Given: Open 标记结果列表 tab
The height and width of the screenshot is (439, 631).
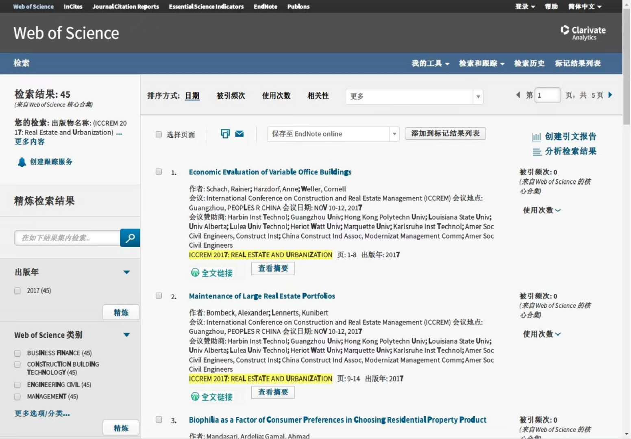Looking at the screenshot, I should (578, 63).
